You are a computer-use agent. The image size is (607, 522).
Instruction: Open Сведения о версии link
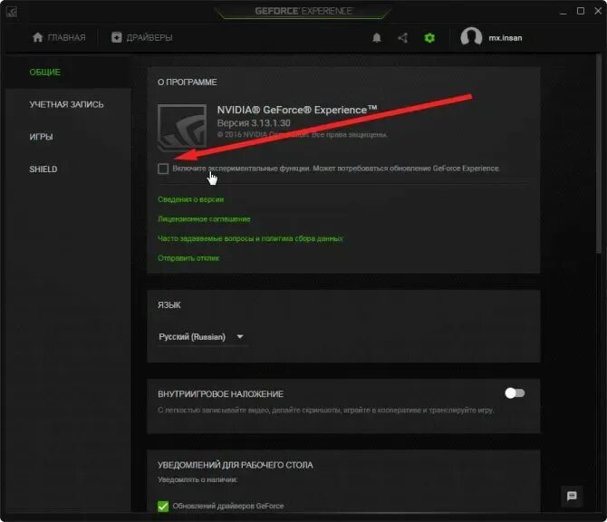[190, 199]
